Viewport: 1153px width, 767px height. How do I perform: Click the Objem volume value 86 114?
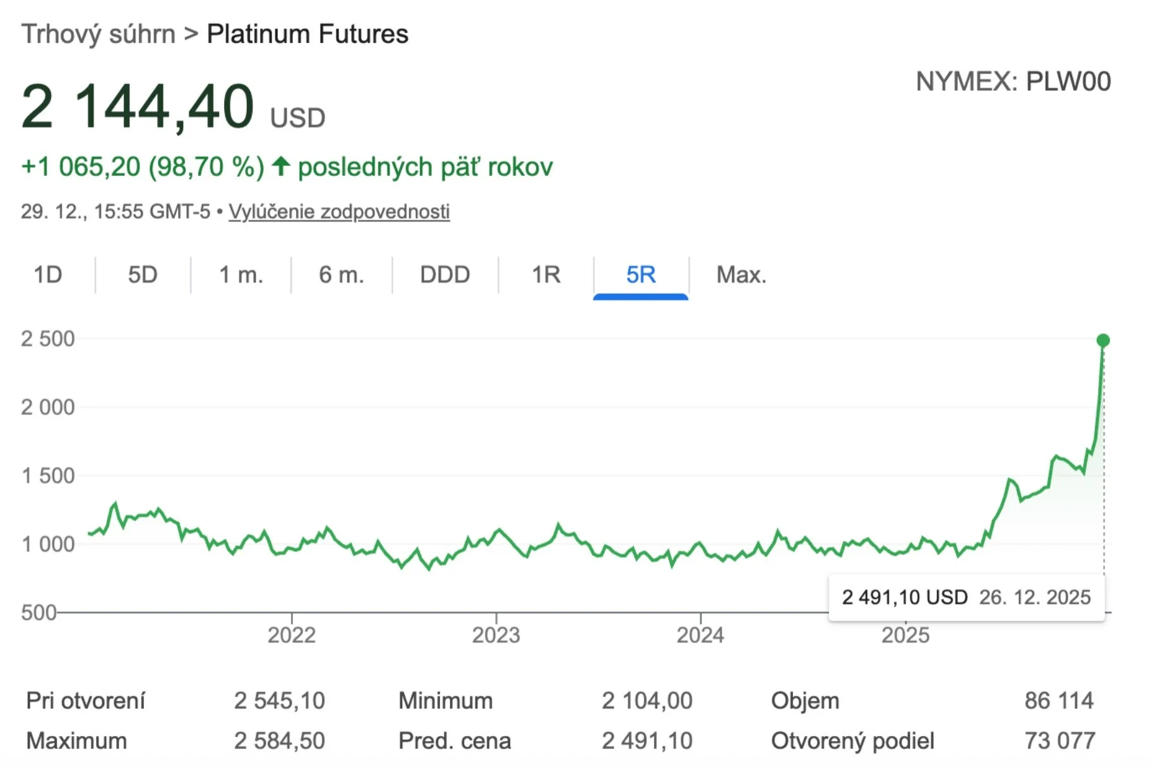pos(1059,701)
